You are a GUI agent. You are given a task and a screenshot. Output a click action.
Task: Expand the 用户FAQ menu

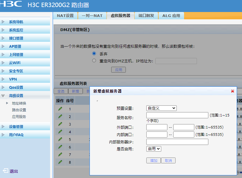click(25, 135)
